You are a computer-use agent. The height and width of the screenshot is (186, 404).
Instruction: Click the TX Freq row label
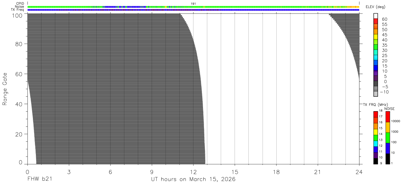pos(18,10)
